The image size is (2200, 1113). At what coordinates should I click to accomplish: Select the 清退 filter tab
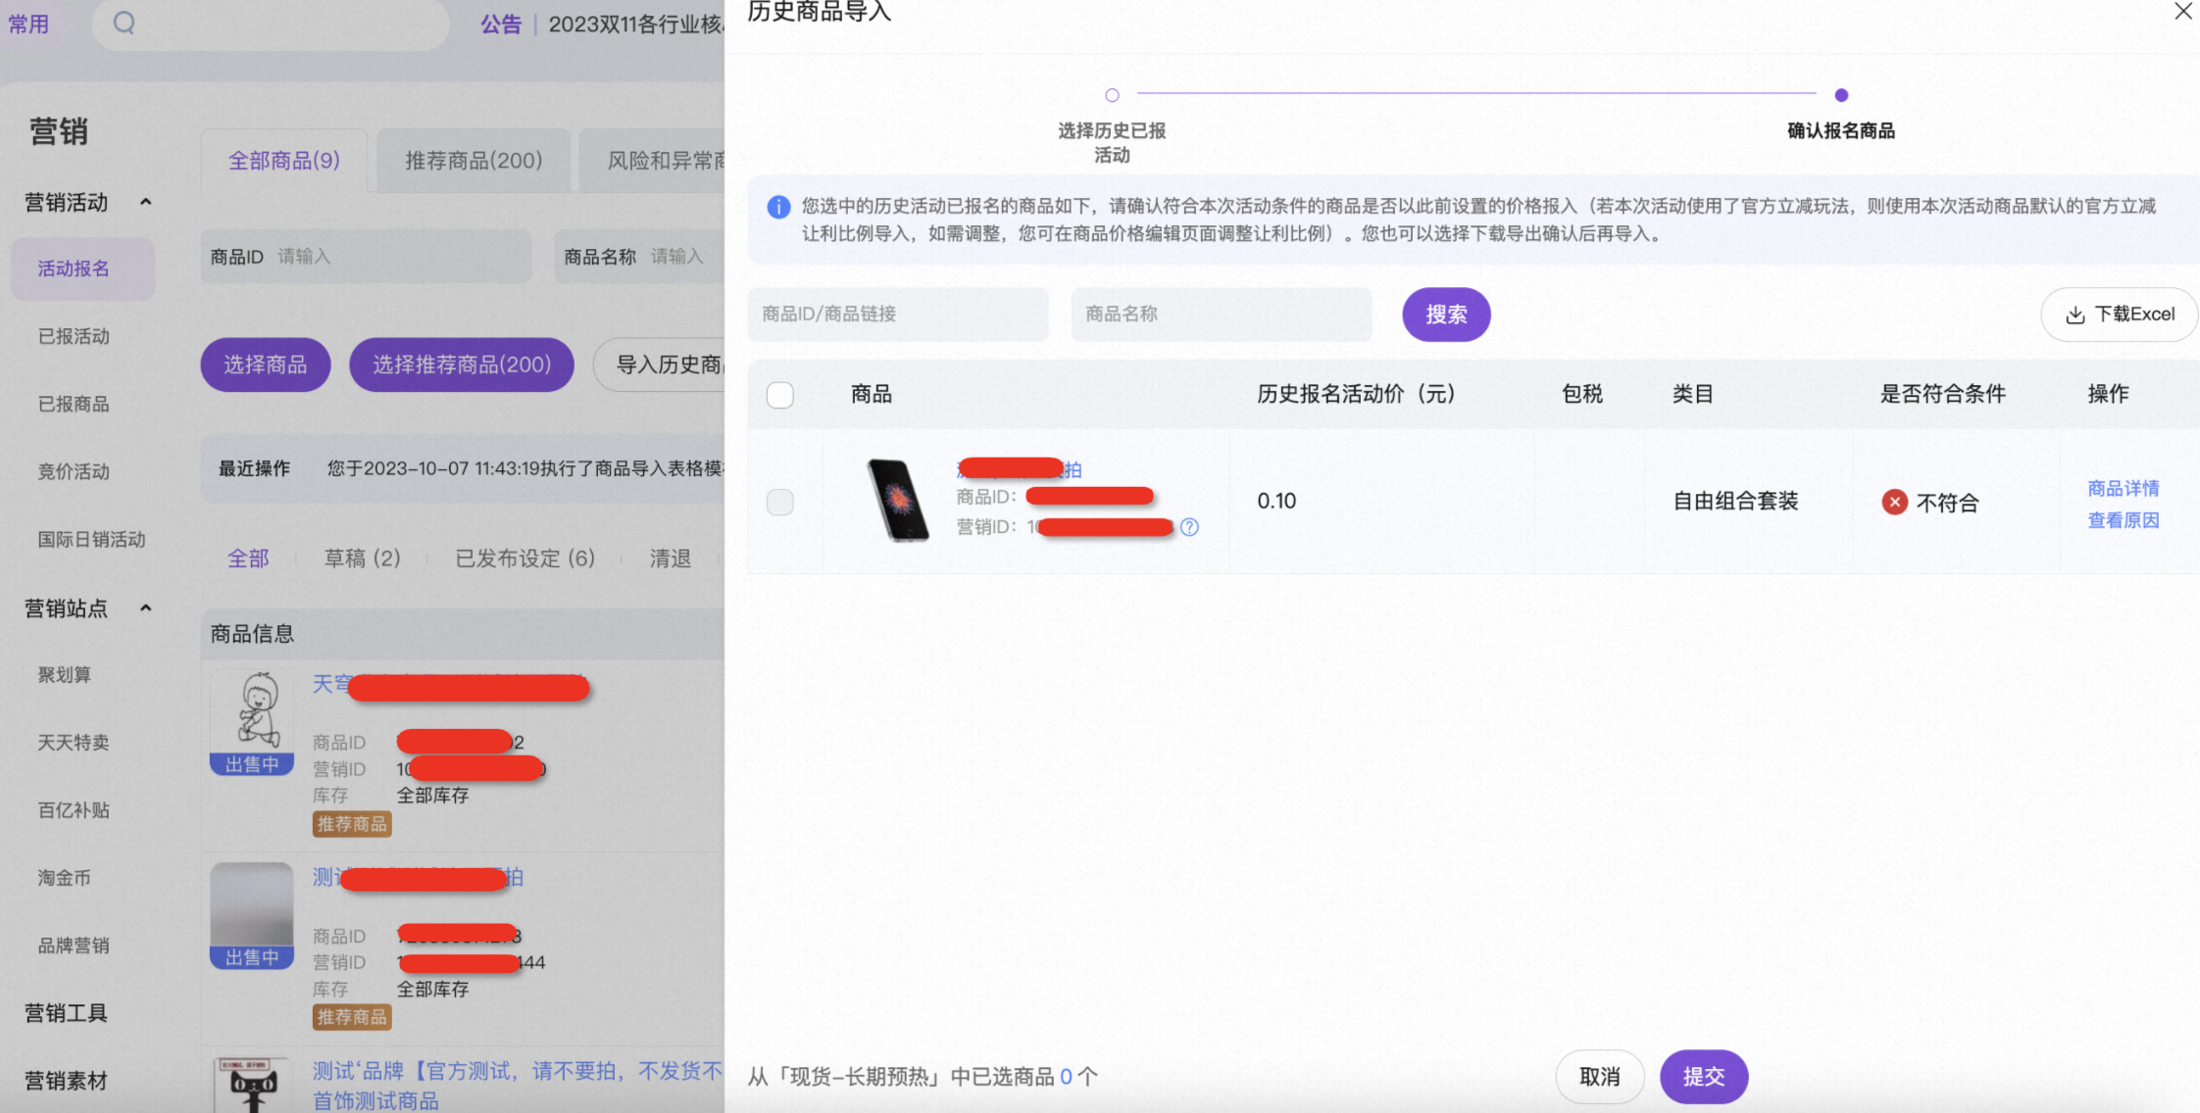(x=671, y=558)
